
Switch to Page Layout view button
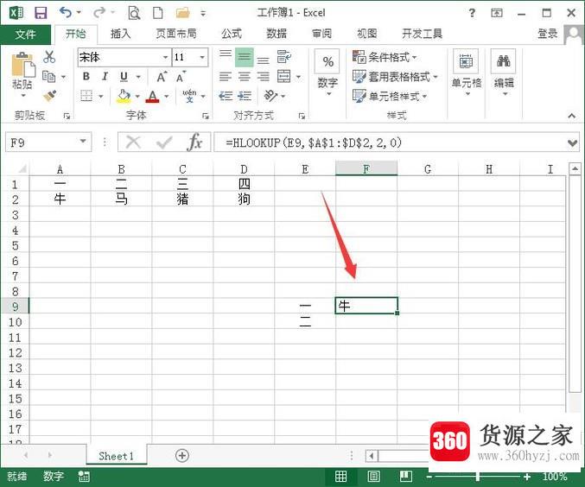(373, 476)
